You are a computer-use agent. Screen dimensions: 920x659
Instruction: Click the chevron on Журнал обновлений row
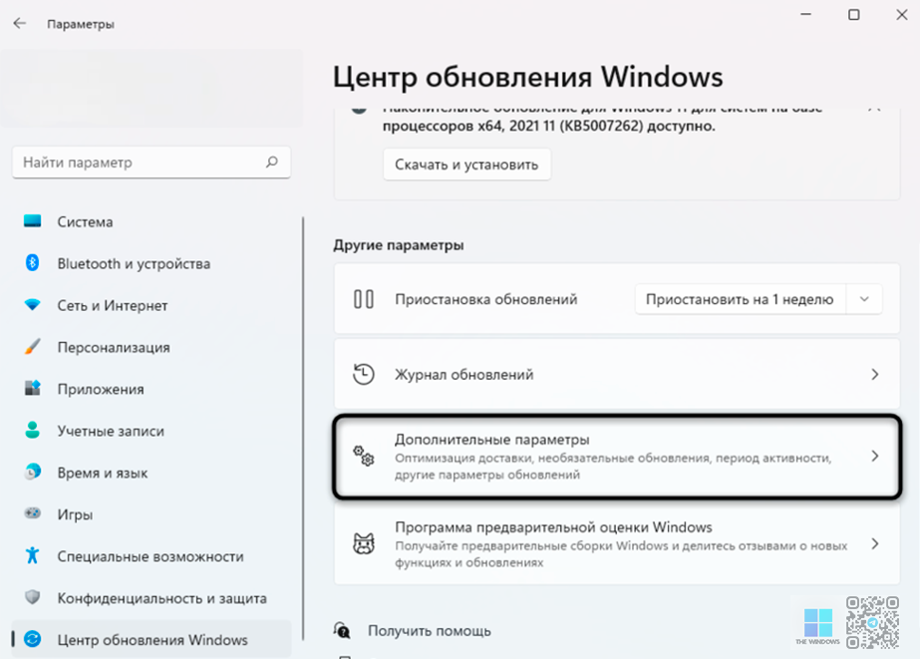coord(875,374)
